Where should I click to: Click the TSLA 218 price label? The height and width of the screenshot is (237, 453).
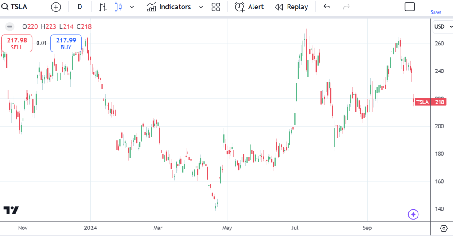[x=430, y=102]
